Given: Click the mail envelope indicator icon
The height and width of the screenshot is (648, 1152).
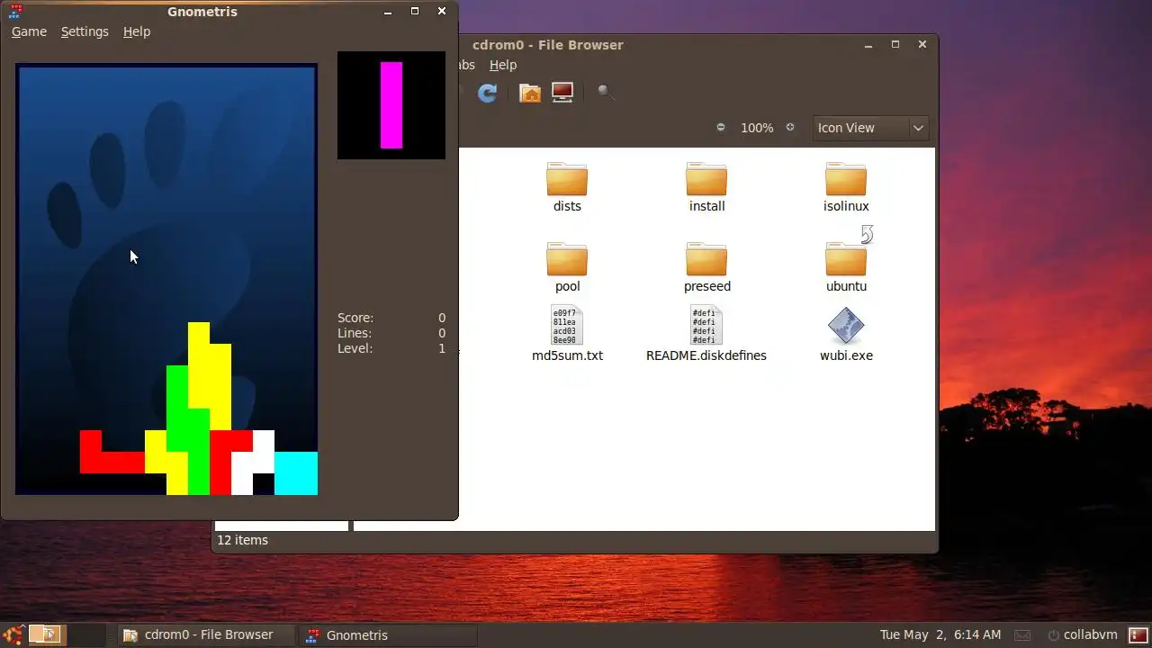Looking at the screenshot, I should [x=1022, y=635].
